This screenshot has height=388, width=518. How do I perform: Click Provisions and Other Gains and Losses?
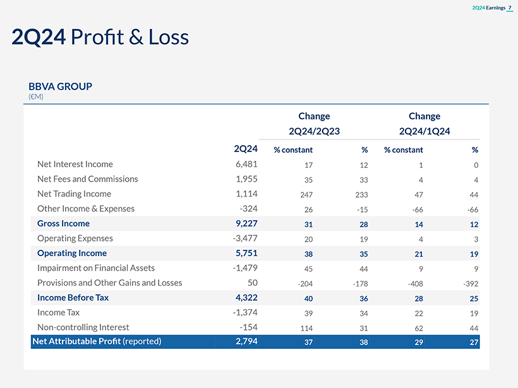pos(109,283)
